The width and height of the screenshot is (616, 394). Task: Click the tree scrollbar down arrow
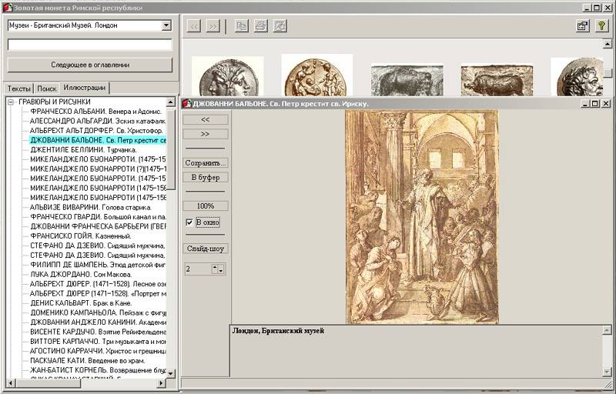coord(171,373)
